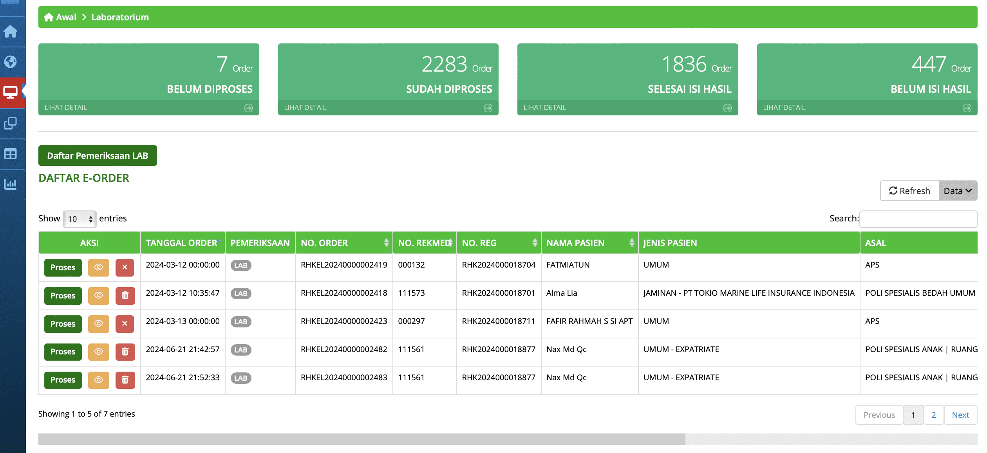
Task: View FATMIATUN's order with the eye icon
Action: [99, 268]
